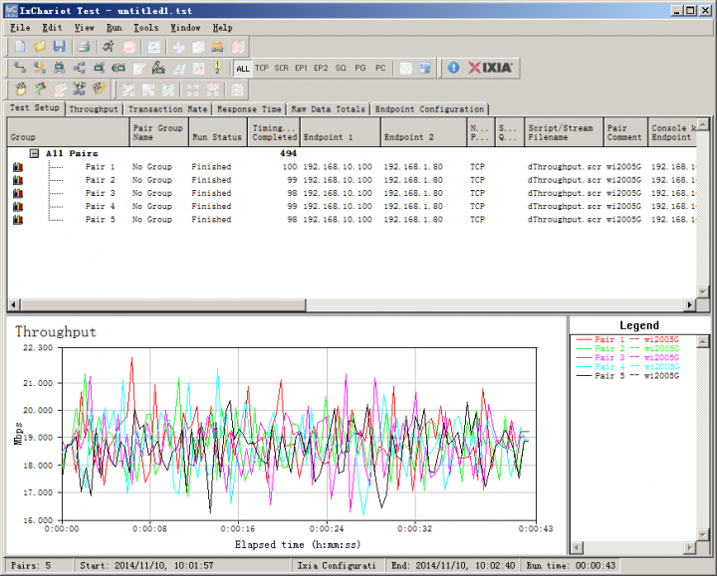Image resolution: width=717 pixels, height=576 pixels.
Task: Click the red Stop test icon
Action: (128, 47)
